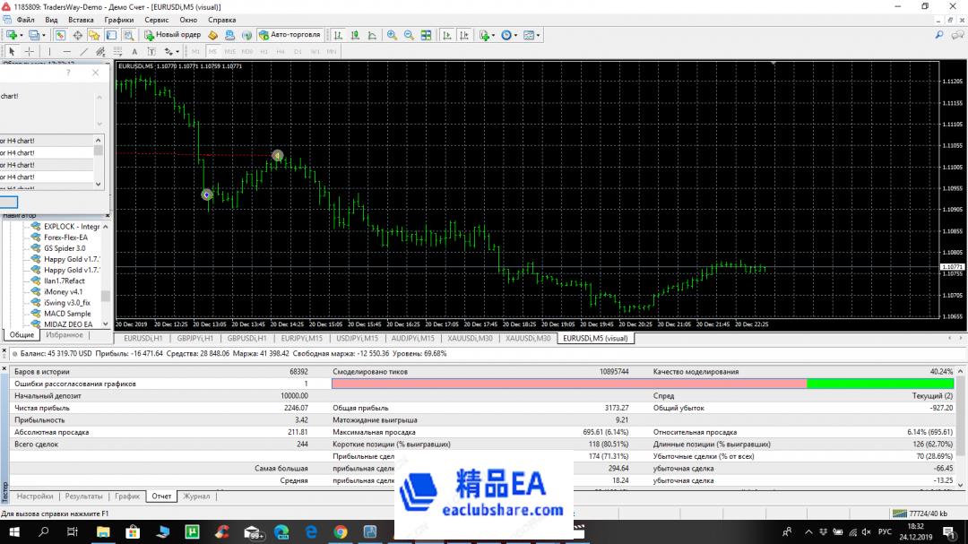Switch to the Результаты tester tab

[83, 496]
